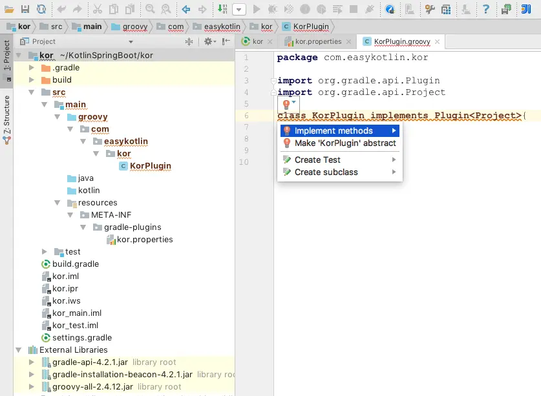The width and height of the screenshot is (541, 396).
Task: Click the Replace magnifier icon
Action: pos(166,9)
